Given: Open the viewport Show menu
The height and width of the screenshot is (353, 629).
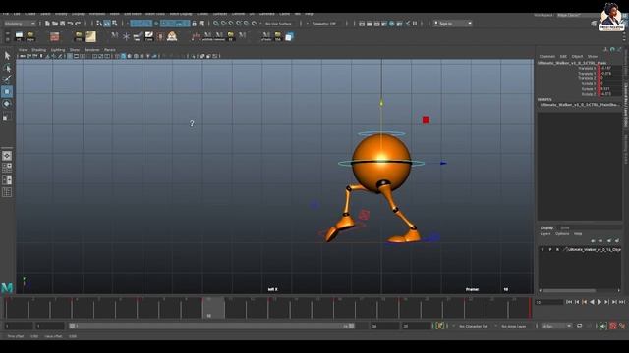Looking at the screenshot, I should coord(75,50).
